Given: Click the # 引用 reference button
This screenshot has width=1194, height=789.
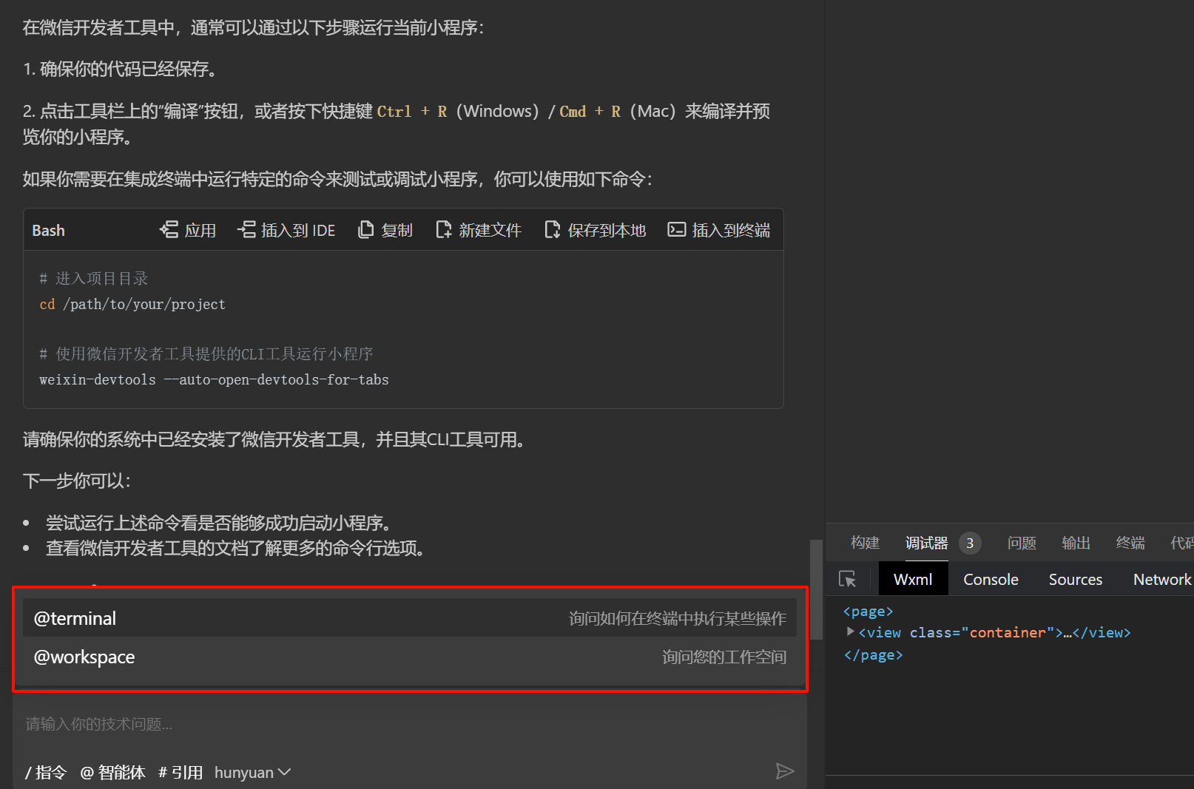Looking at the screenshot, I should click(181, 772).
